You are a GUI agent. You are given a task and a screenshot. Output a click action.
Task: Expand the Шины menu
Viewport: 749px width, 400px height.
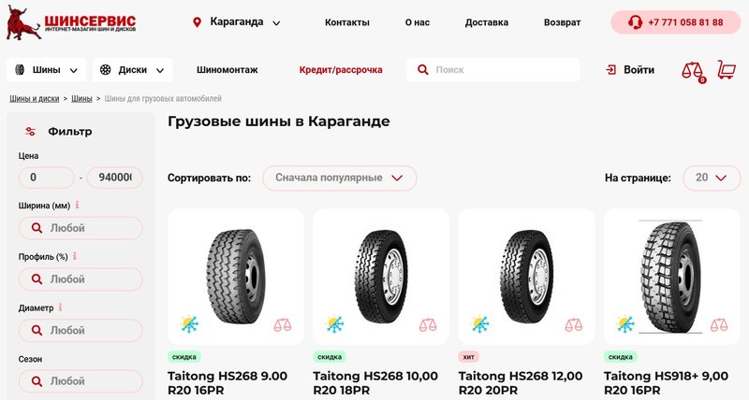click(47, 70)
